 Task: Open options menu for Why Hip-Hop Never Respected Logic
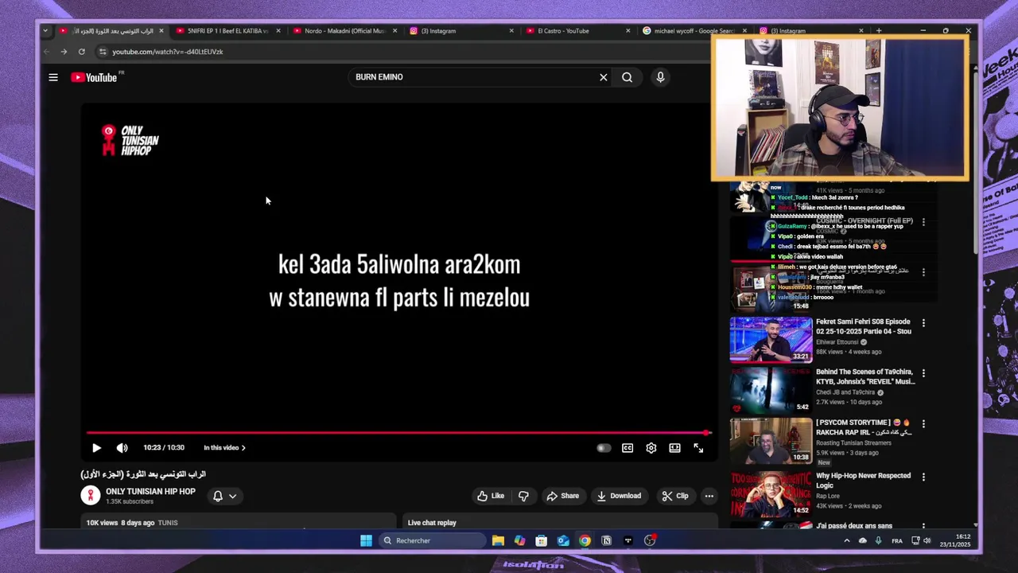pyautogui.click(x=923, y=477)
